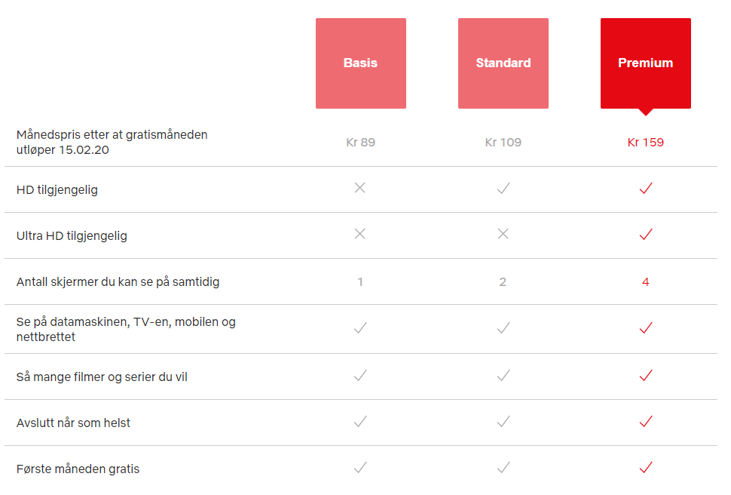
Task: Select the red Premium plan tile
Action: point(645,63)
